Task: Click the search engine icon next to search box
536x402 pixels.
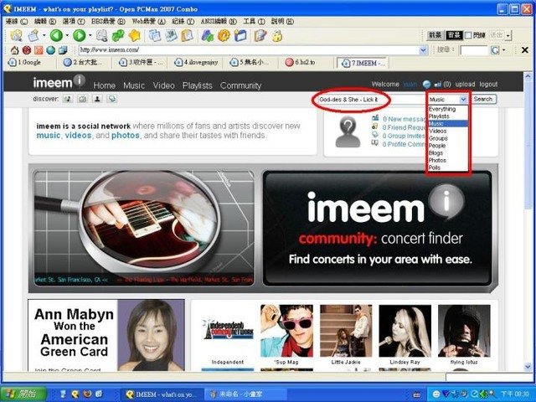Action: pos(495,50)
